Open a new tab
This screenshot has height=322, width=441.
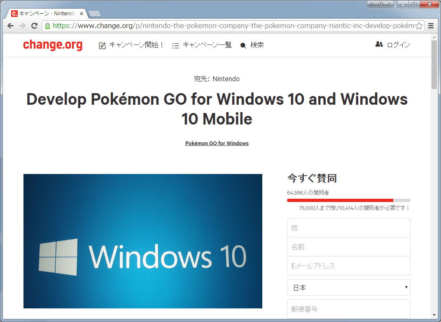[x=95, y=14]
